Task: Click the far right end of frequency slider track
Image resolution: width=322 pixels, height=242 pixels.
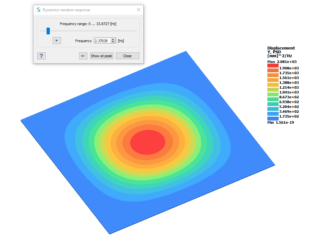Action: [136, 31]
